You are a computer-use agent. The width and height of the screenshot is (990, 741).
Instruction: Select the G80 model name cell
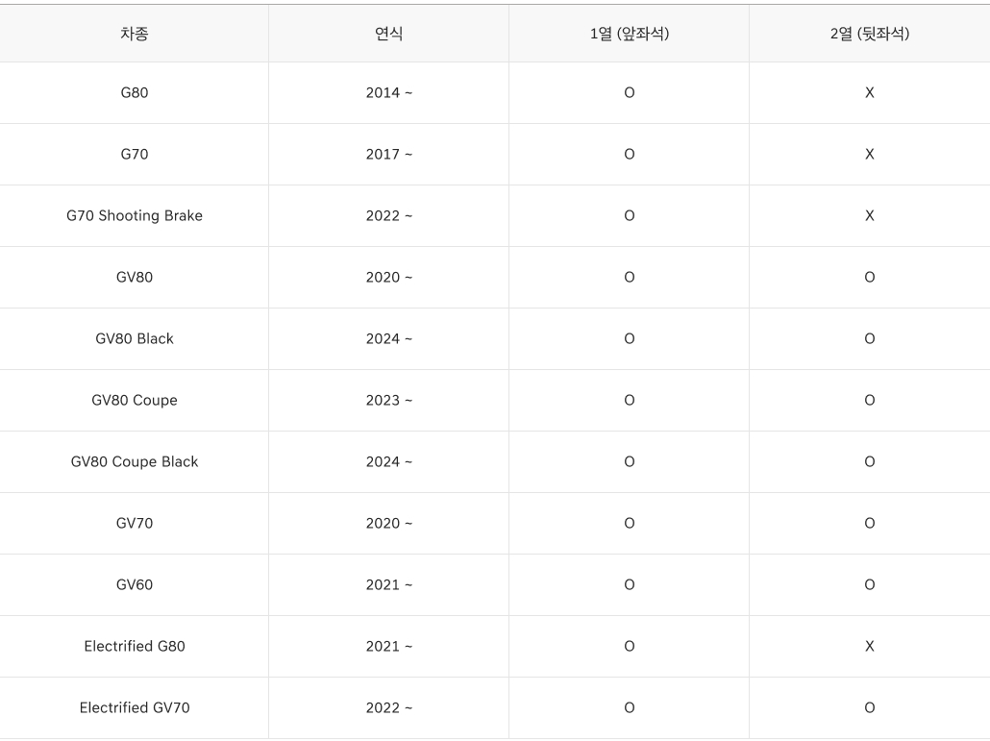[135, 93]
